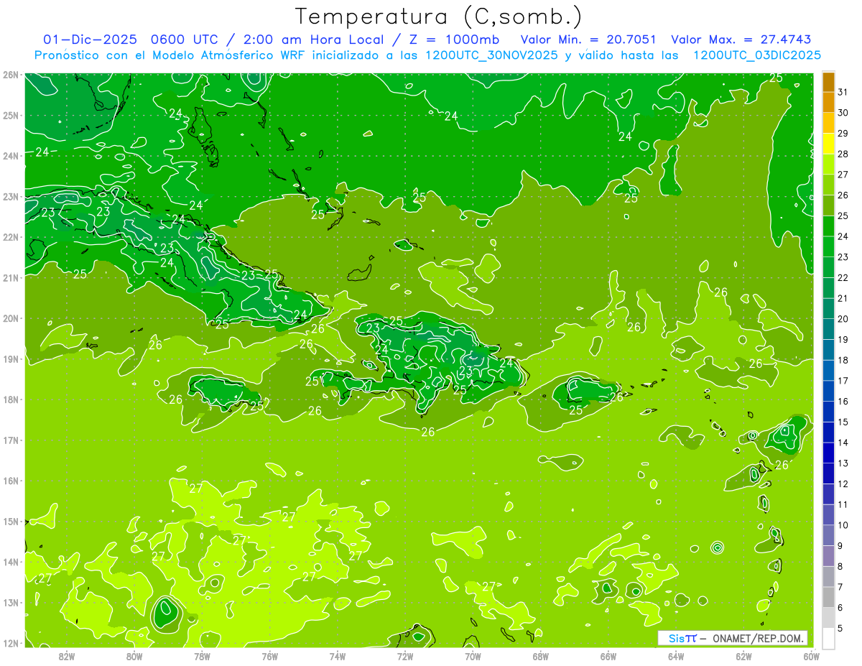Viewport: 862px width, 666px height.
Task: Click the "21" color scale label
Action: (x=843, y=298)
